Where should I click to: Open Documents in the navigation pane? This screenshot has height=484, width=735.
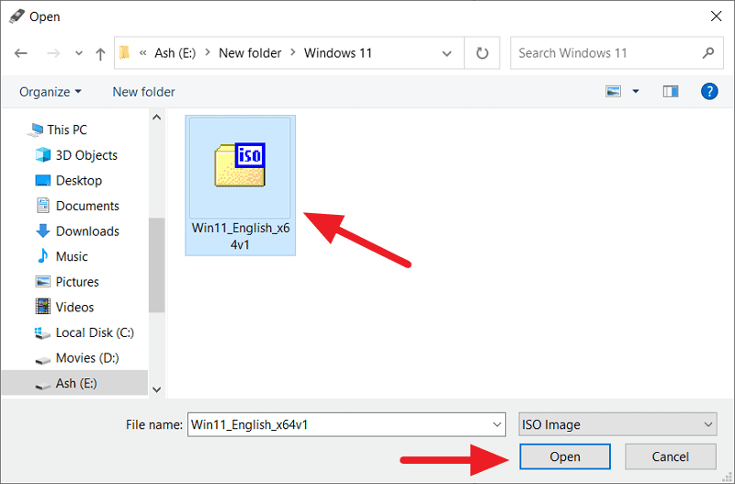[x=87, y=206]
